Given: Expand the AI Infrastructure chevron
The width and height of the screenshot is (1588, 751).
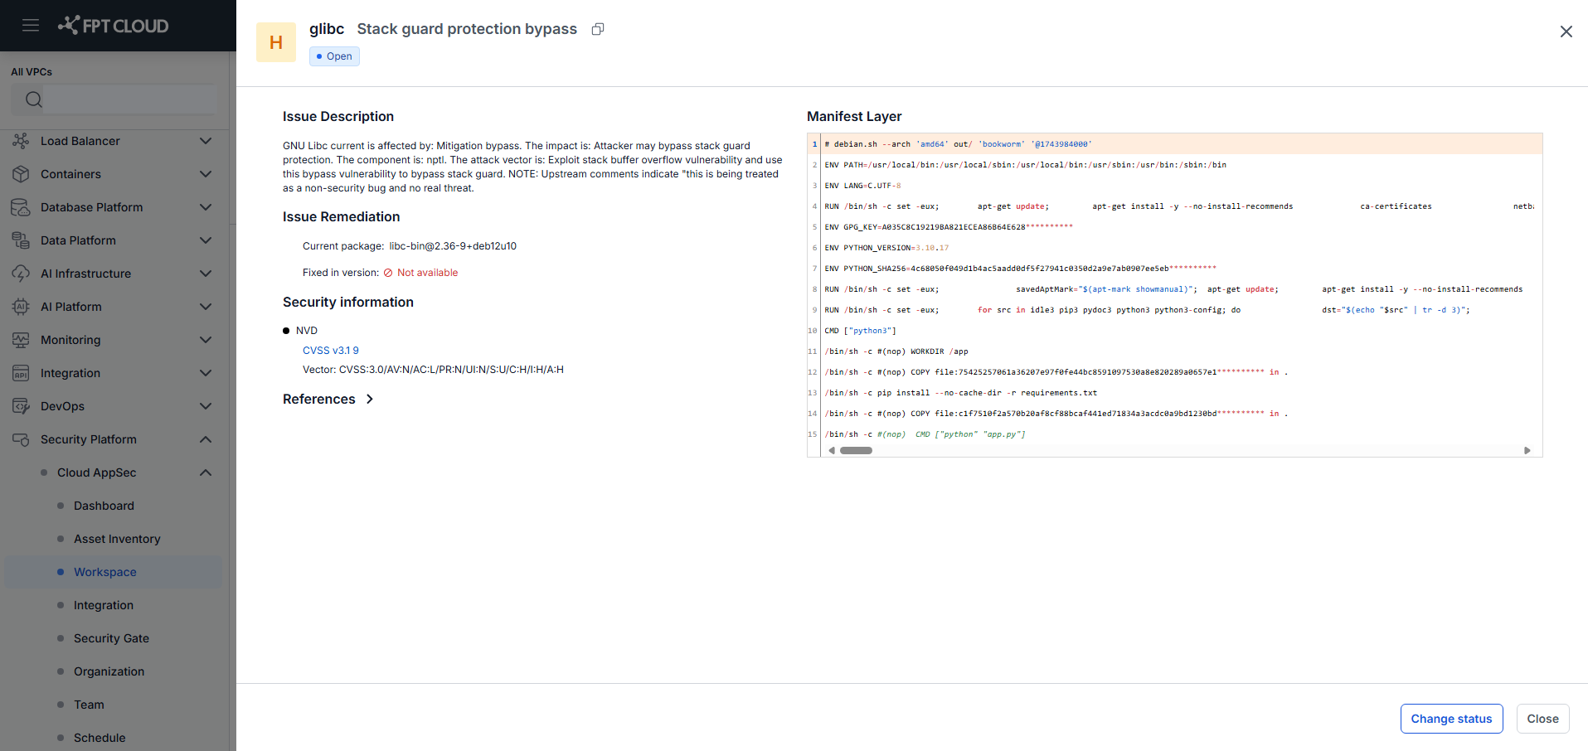Looking at the screenshot, I should click(x=206, y=274).
